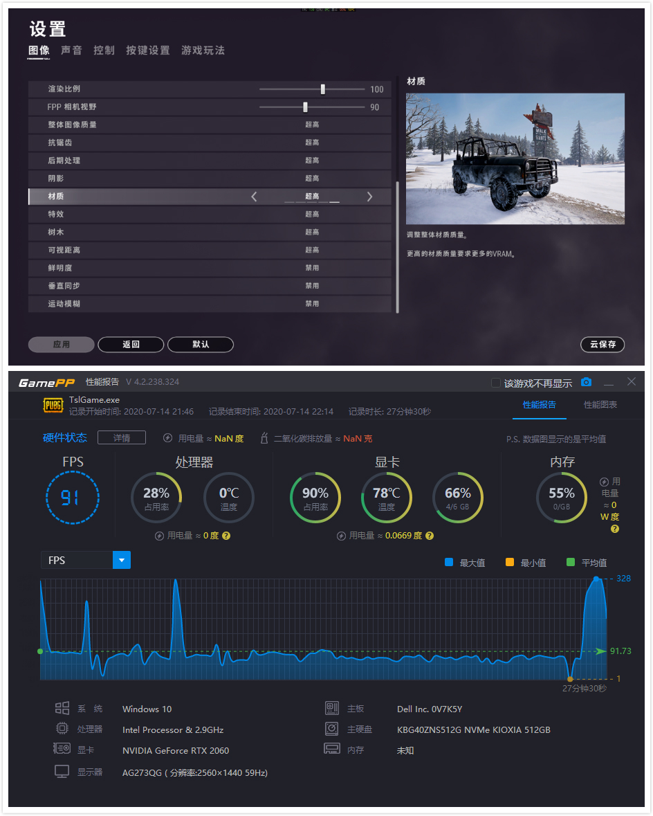653x816 pixels.
Task: Select the 可视距离 quality row
Action: (x=210, y=251)
